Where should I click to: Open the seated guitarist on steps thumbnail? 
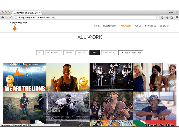click(x=68, y=106)
